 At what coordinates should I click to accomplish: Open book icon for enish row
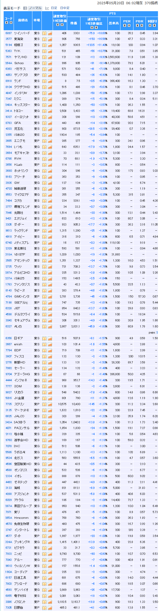pyautogui.click(x=44, y=344)
